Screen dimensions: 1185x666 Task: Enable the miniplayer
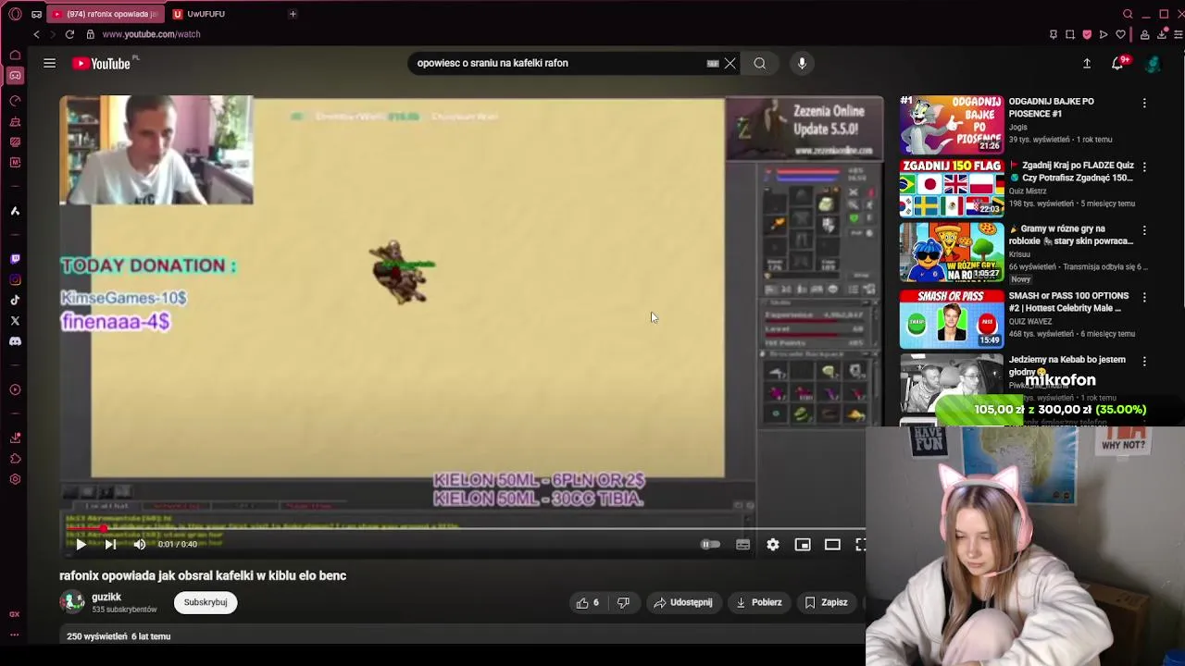[803, 545]
